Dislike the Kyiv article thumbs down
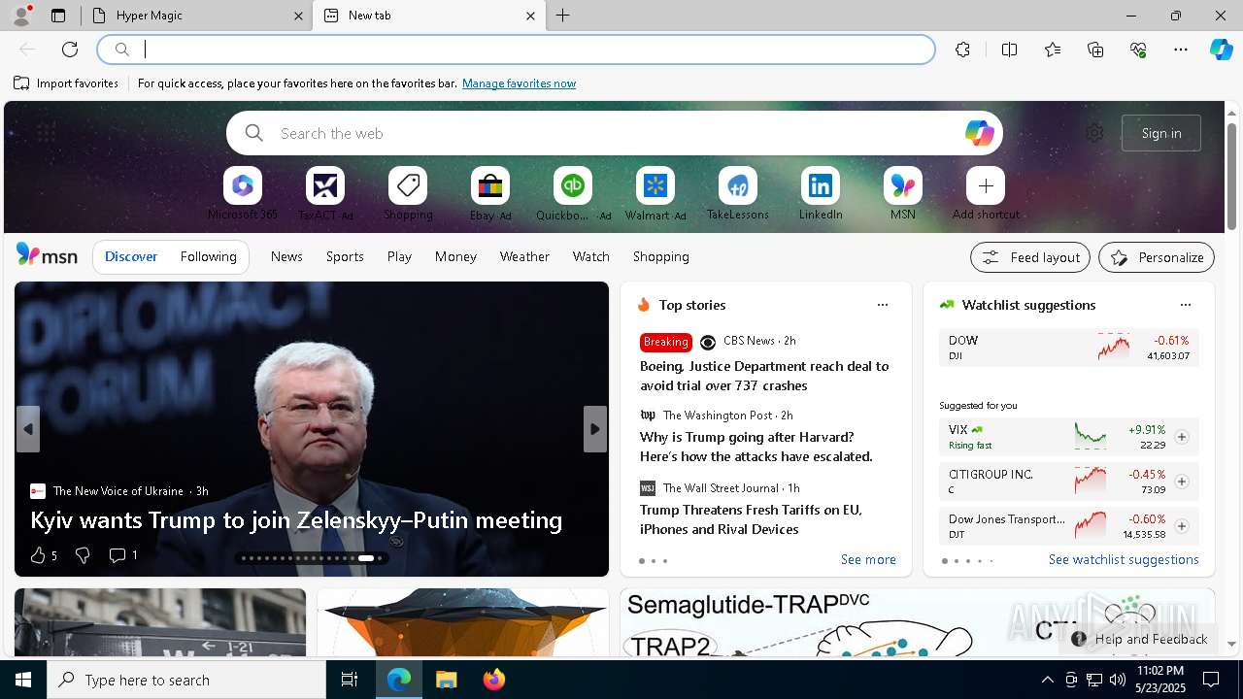This screenshot has height=699, width=1243. pyautogui.click(x=83, y=555)
